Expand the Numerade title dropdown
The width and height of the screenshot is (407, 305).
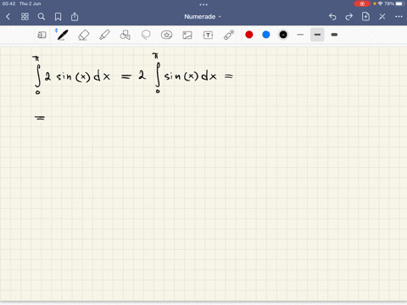(203, 17)
